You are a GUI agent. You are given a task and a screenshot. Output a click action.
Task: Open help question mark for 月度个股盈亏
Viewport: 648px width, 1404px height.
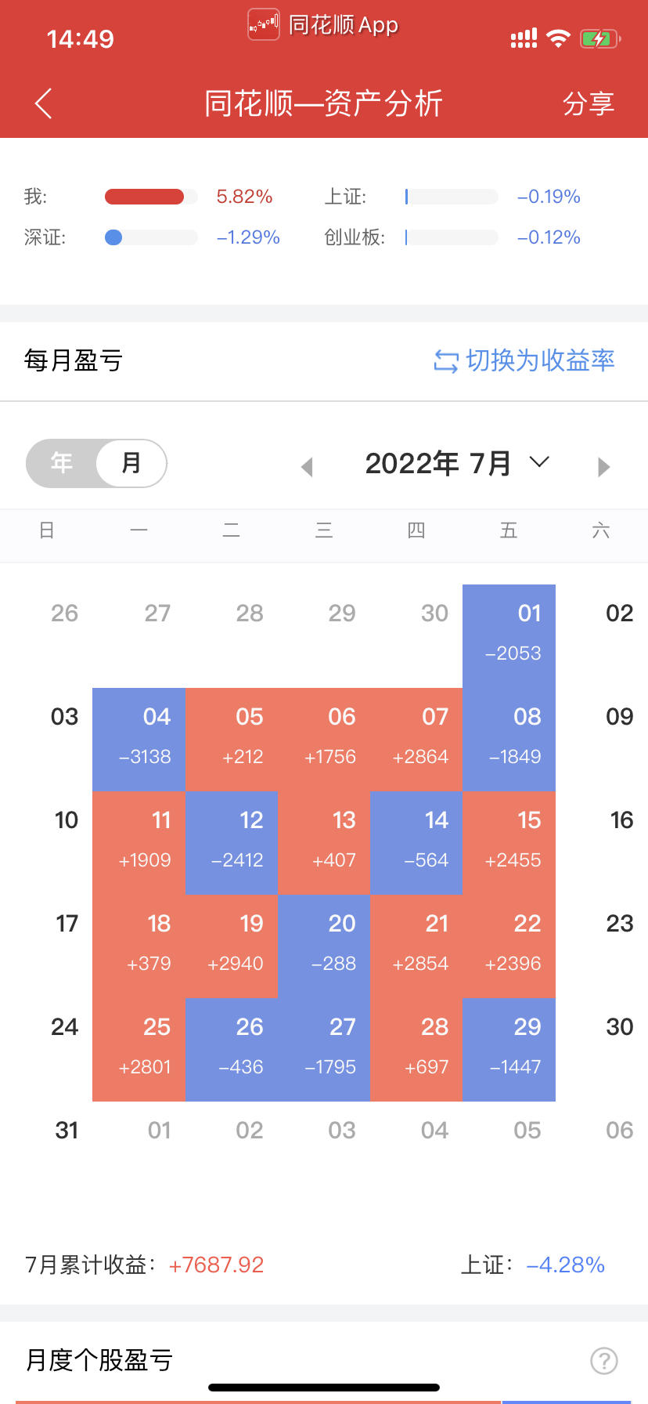[x=604, y=1361]
